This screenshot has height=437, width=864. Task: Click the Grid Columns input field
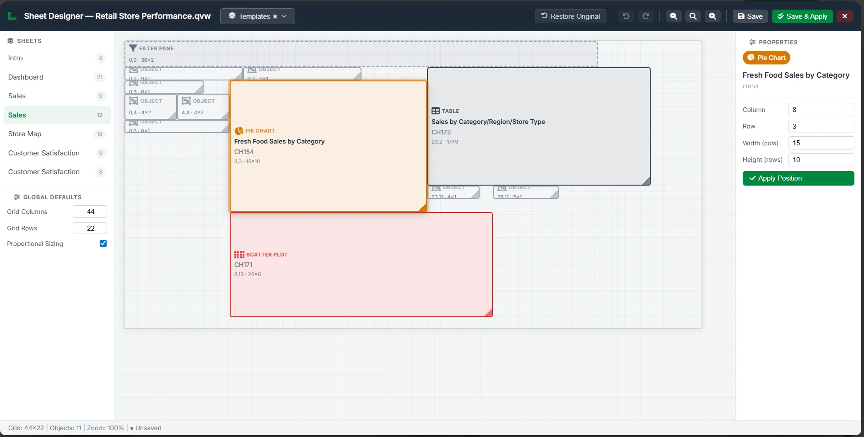(90, 212)
